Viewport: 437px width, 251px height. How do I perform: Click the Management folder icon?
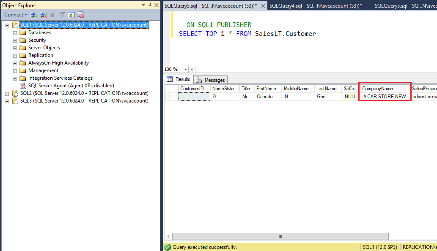pos(23,70)
